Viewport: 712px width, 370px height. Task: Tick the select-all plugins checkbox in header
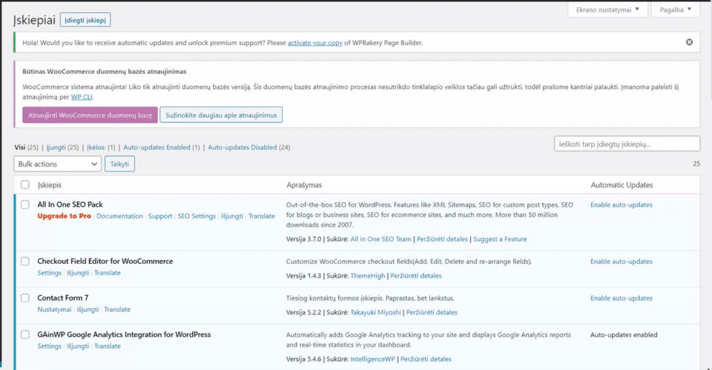(x=25, y=185)
